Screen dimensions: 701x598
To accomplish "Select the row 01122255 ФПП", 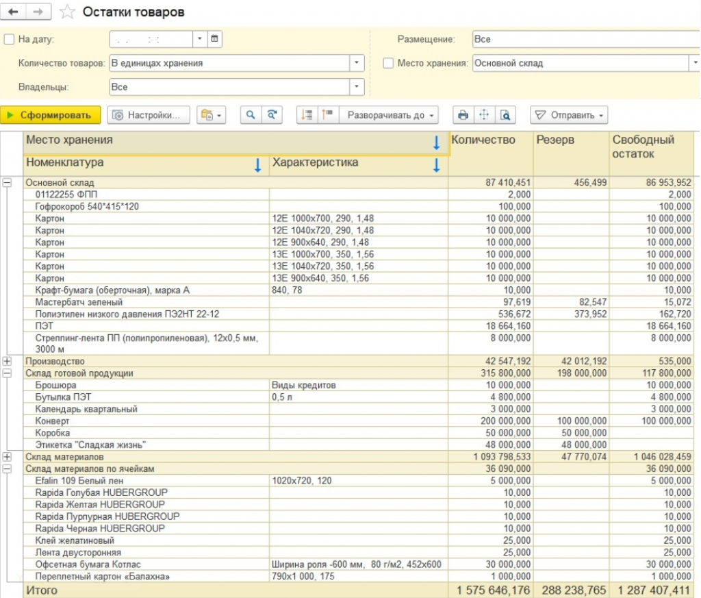I will [357, 194].
